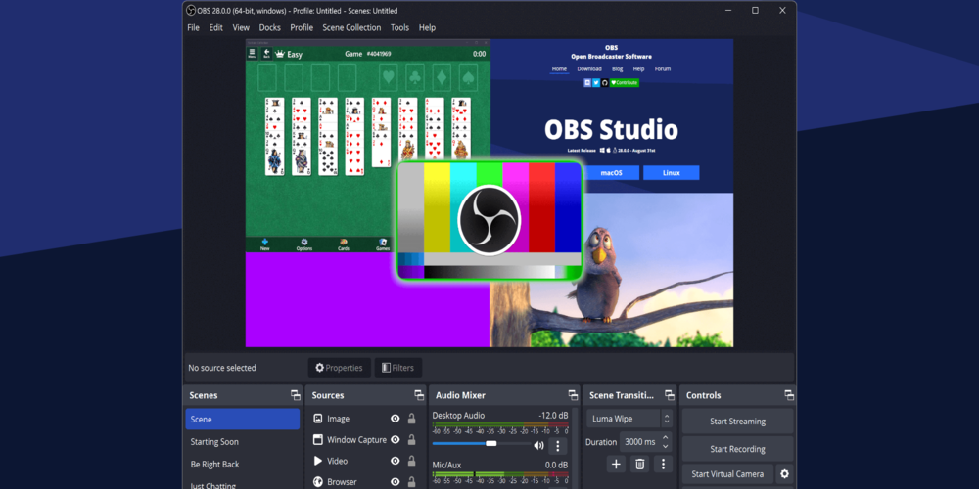Open the Scene Collection menu

[351, 27]
